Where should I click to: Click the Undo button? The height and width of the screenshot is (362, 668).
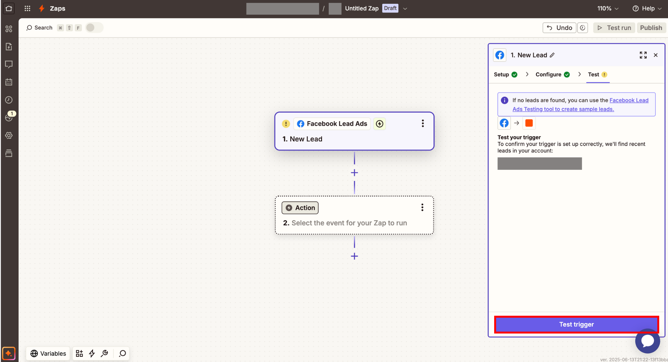coord(559,28)
